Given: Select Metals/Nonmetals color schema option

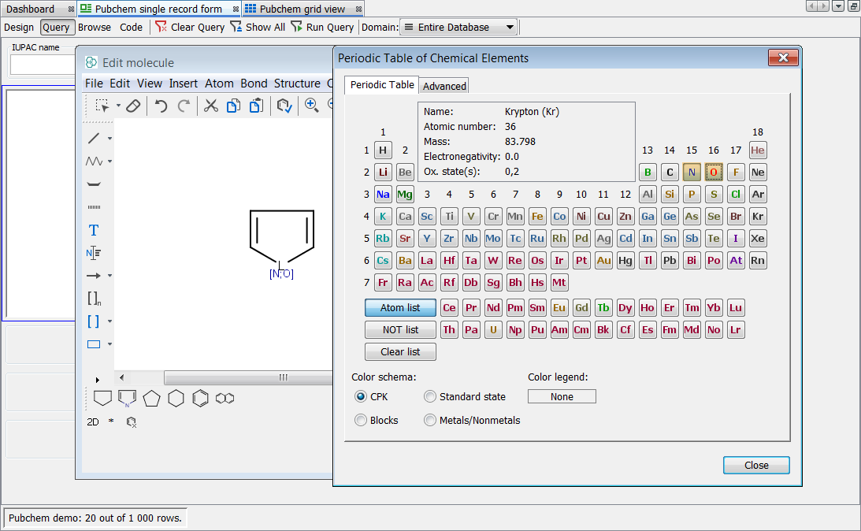Looking at the screenshot, I should [430, 420].
